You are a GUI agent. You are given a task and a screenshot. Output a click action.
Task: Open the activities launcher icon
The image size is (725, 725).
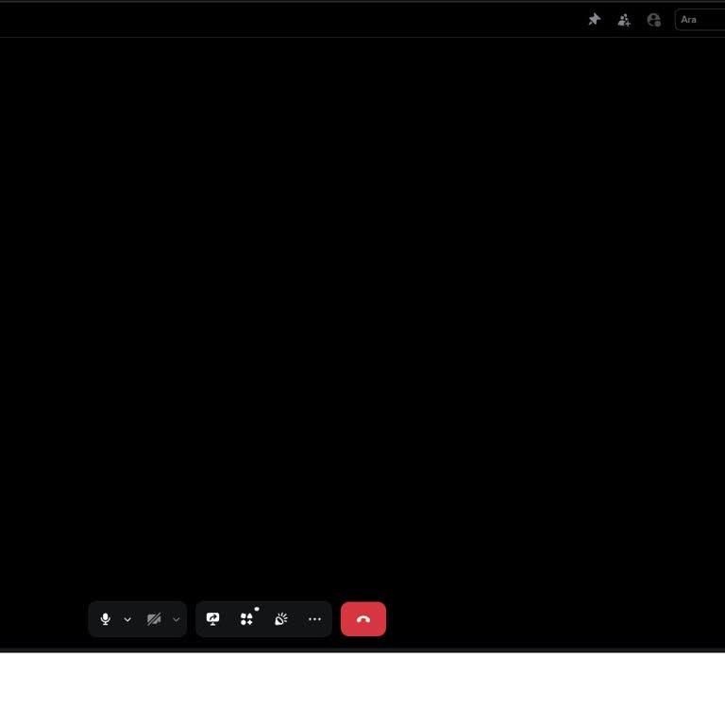[247, 619]
